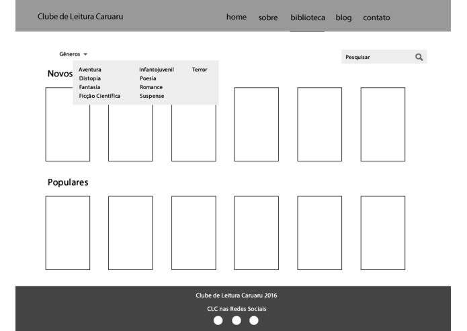Select Poesia in the genres list
This screenshot has width=467, height=331.
coord(148,78)
